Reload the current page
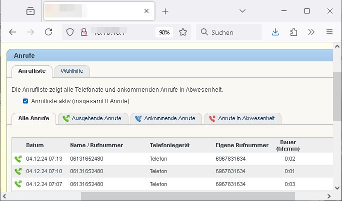Image resolution: width=342 pixels, height=201 pixels. 48,32
